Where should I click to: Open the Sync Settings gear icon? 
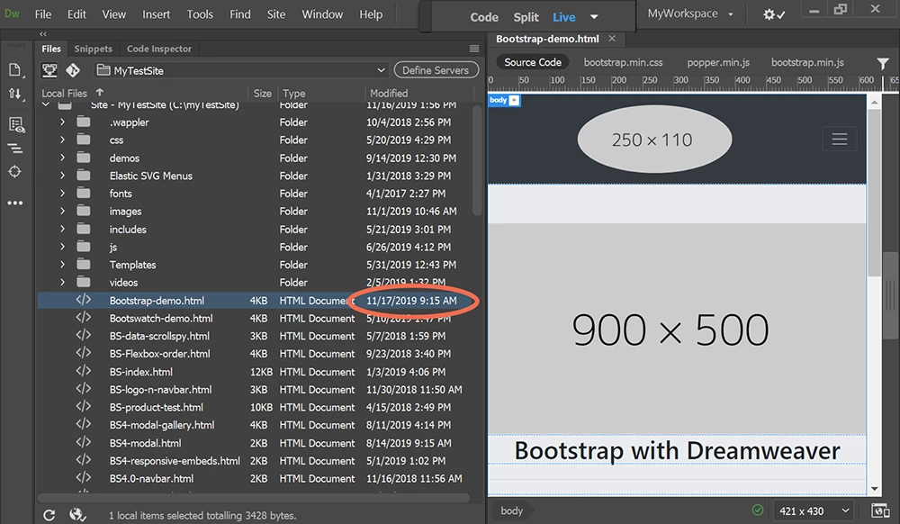[774, 14]
